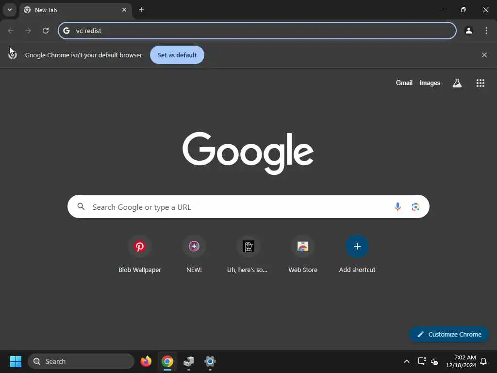
Task: Focus the Search Google or type a URL box
Action: click(x=248, y=206)
